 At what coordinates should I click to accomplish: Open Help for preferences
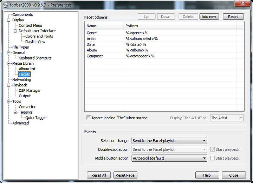pyautogui.click(x=207, y=175)
